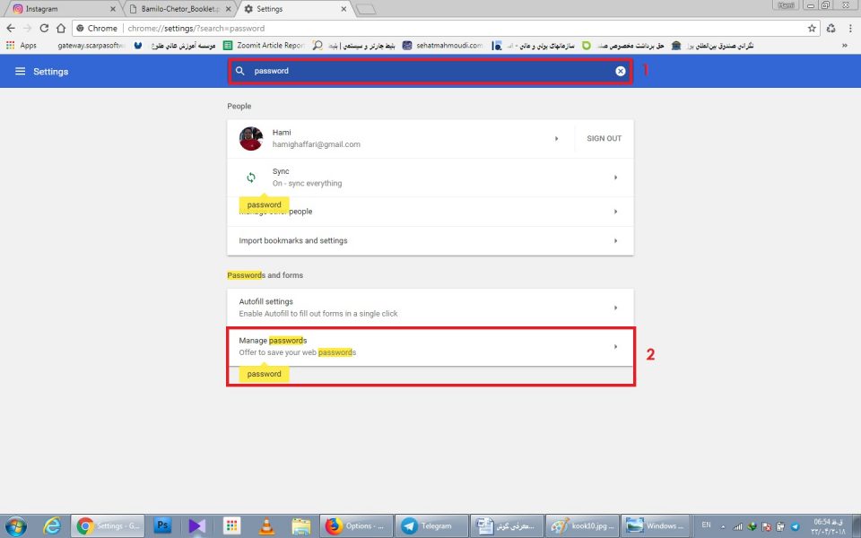
Task: Go back to the previous page
Action: (x=11, y=29)
